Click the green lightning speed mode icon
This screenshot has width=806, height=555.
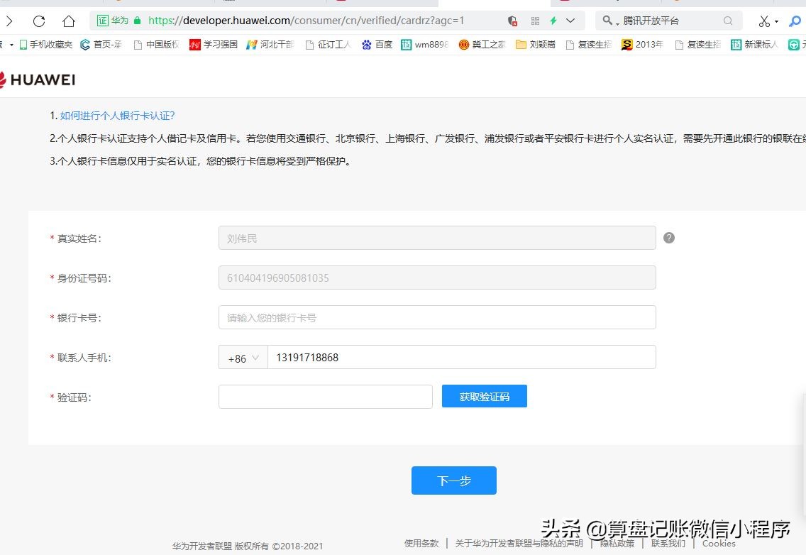(554, 20)
